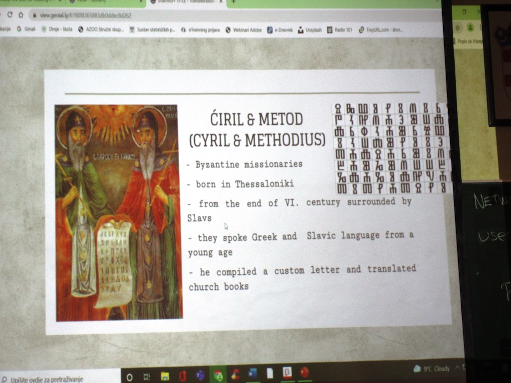The width and height of the screenshot is (511, 383).
Task: Go to the browser home page
Action: (21, 15)
